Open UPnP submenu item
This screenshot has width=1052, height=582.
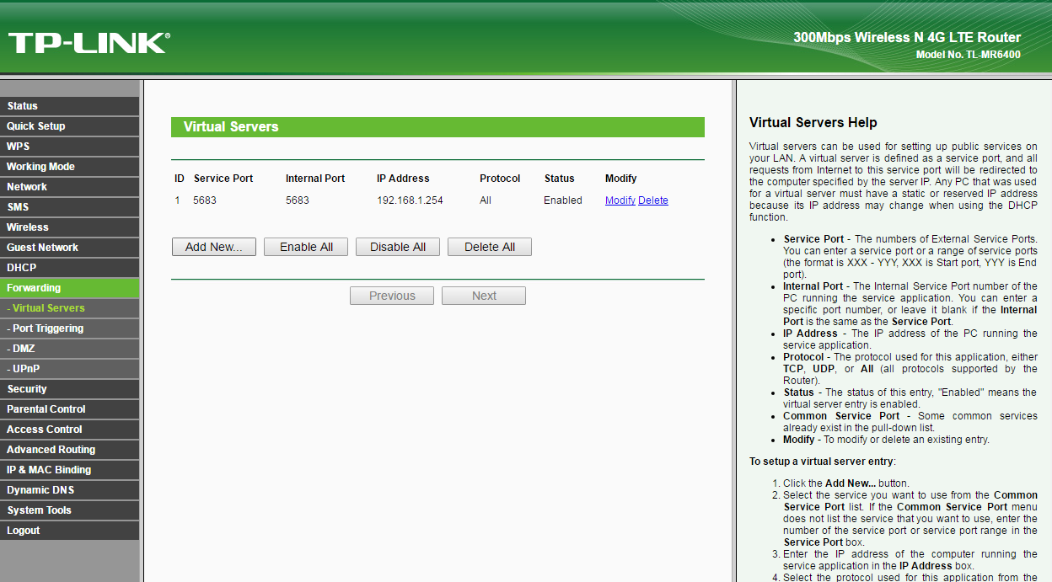tap(70, 369)
